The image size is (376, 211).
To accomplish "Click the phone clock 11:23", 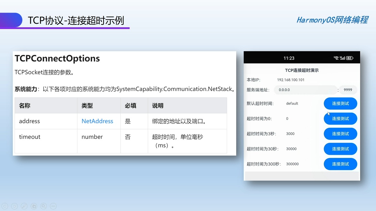I will (x=289, y=58).
